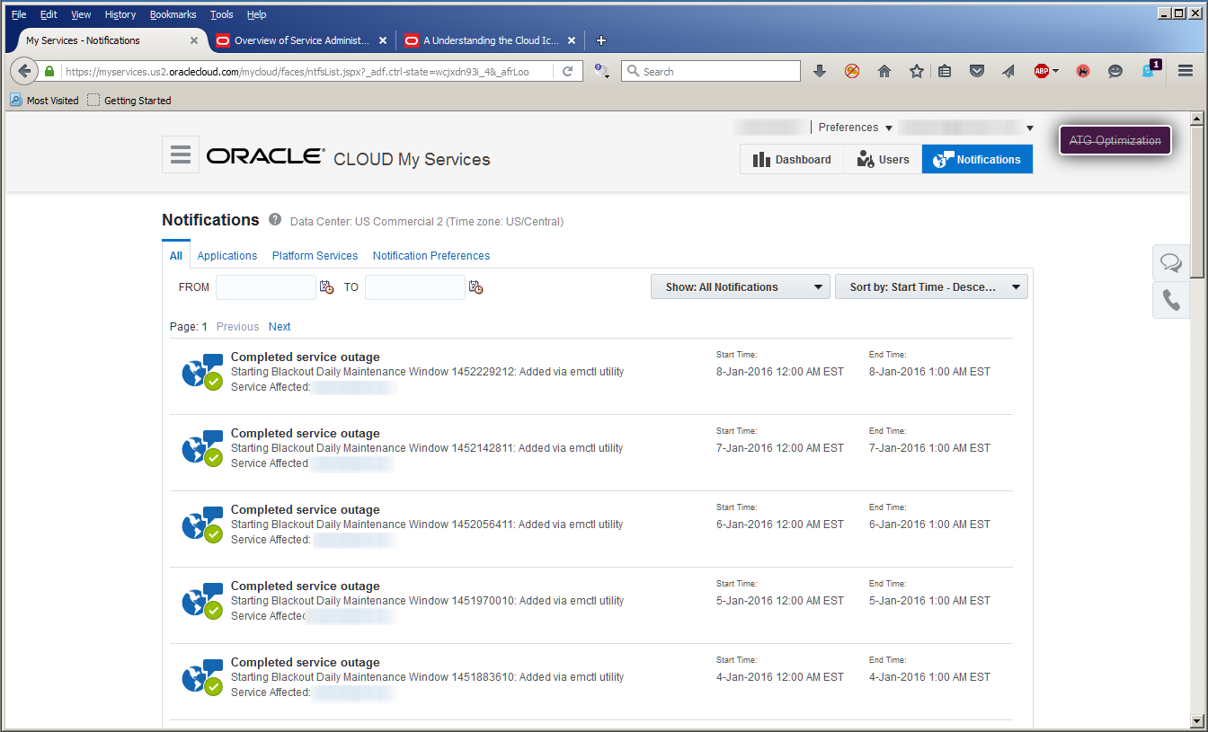Click the crossed-out orange circle toolbar icon
1208x732 pixels.
click(852, 71)
